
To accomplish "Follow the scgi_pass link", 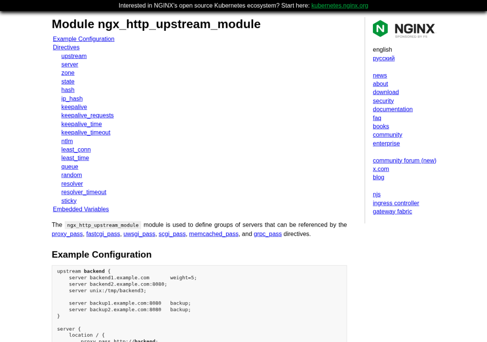I will [x=172, y=234].
